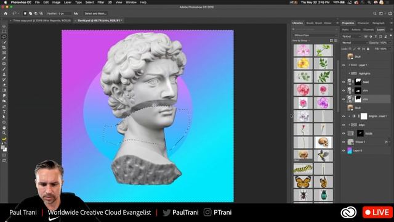Viewport: 394px width, 222px height.
Task: Toggle visibility of upper chin layer
Action: pyautogui.click(x=344, y=91)
